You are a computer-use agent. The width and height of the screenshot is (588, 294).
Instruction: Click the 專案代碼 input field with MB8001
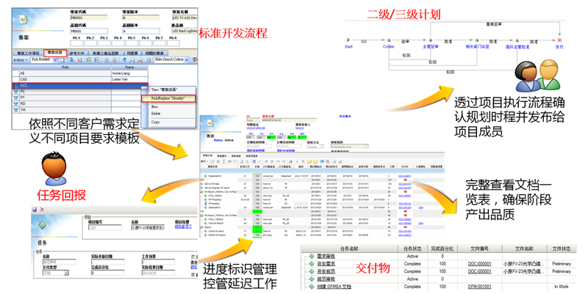click(88, 18)
